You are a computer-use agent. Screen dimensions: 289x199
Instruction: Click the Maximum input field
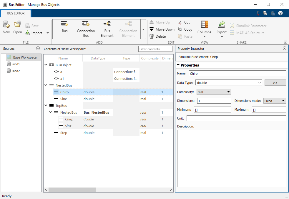269,110
